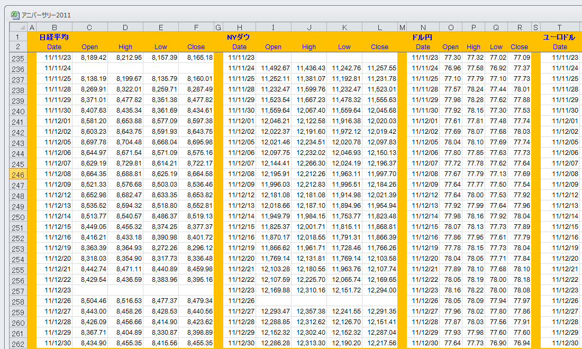Click the NYダウ title cell
Screen dimensions: 582x349
coord(239,37)
